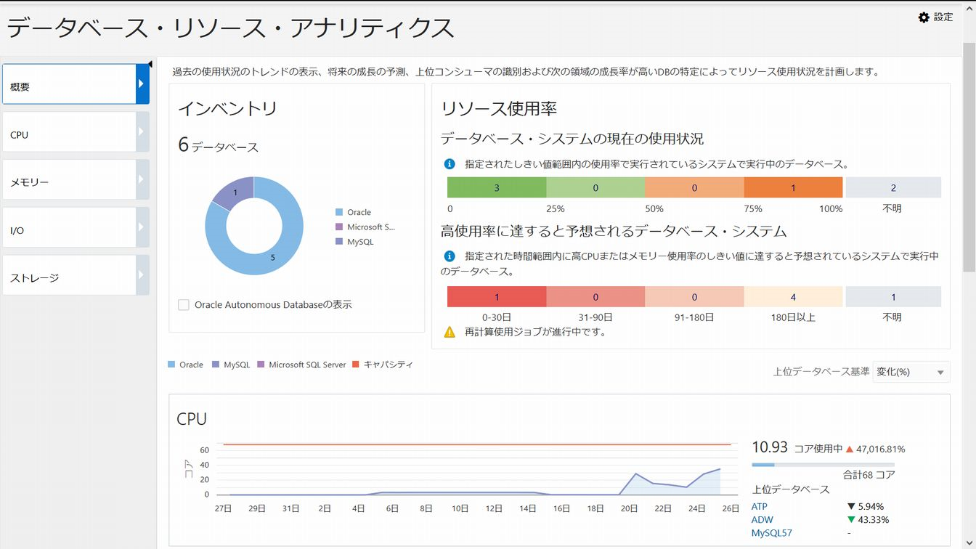Screen dimensions: 976x549
Task: Click the 上位データベース heading
Action: pos(790,489)
